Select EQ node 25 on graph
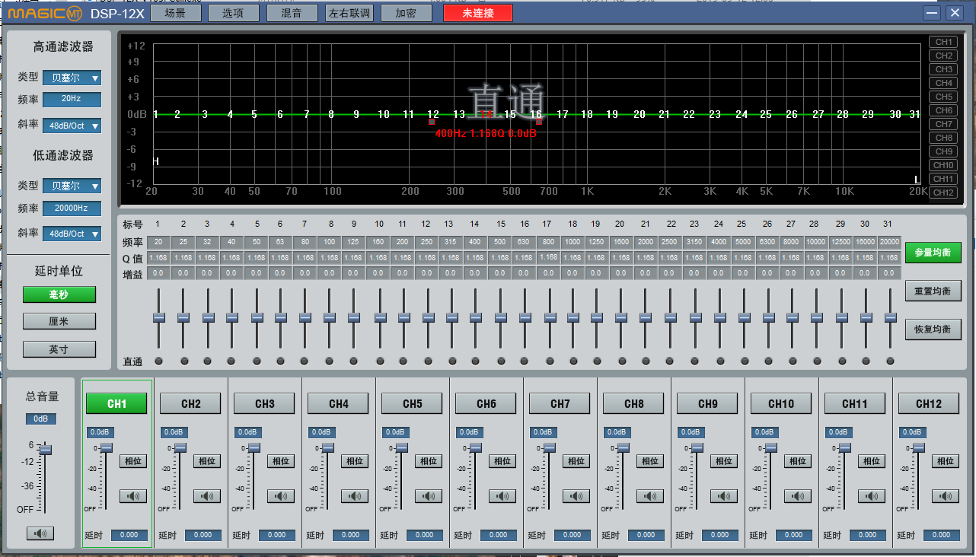Image resolution: width=976 pixels, height=557 pixels. point(766,114)
